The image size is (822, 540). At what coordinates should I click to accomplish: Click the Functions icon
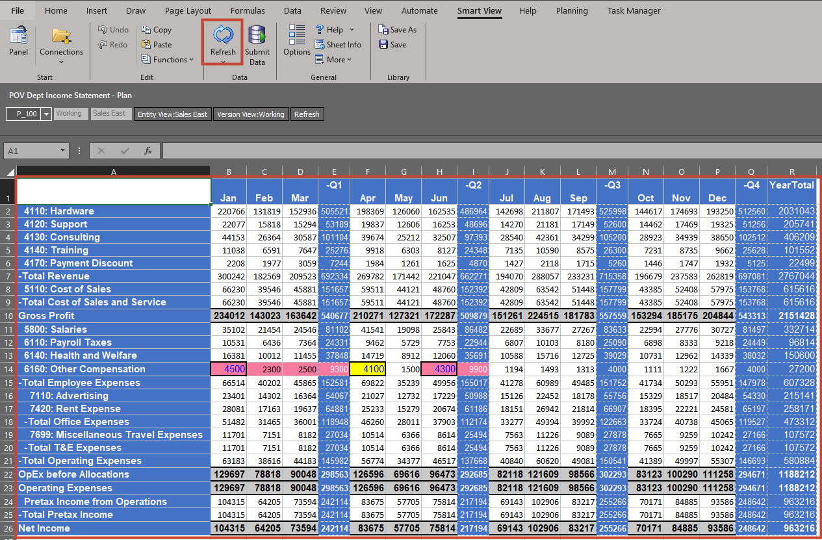[146, 60]
